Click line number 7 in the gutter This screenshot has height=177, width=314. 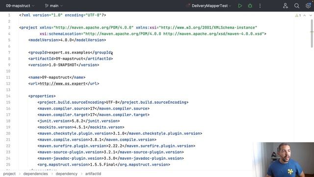9,53
